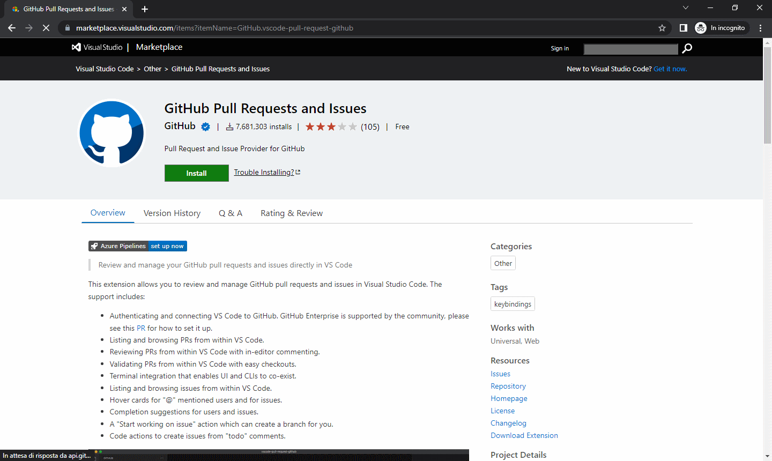
Task: Click the Azure Pipelines rocket badge
Action: pos(118,246)
